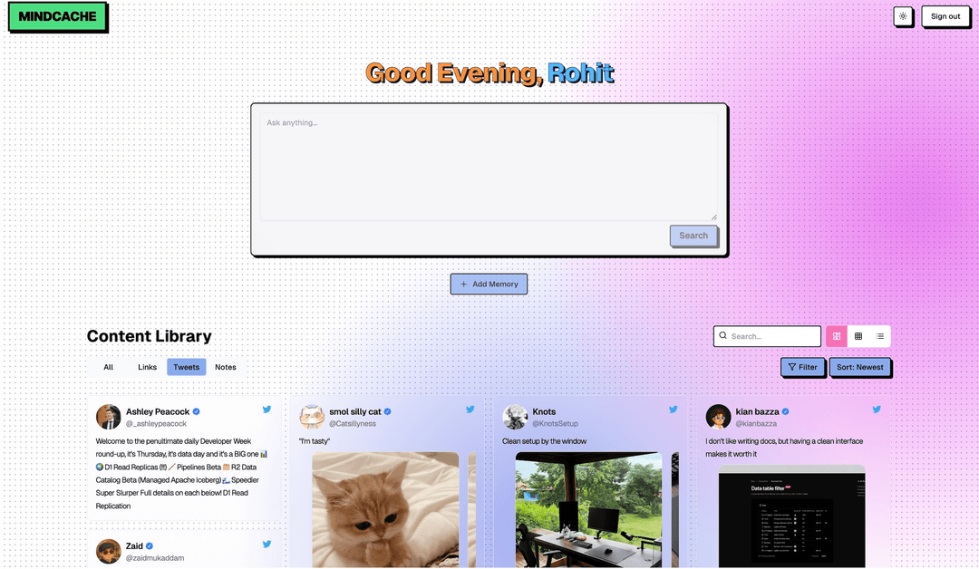The image size is (979, 569).
Task: Click Ashley Peacock's avatar
Action: tap(108, 417)
